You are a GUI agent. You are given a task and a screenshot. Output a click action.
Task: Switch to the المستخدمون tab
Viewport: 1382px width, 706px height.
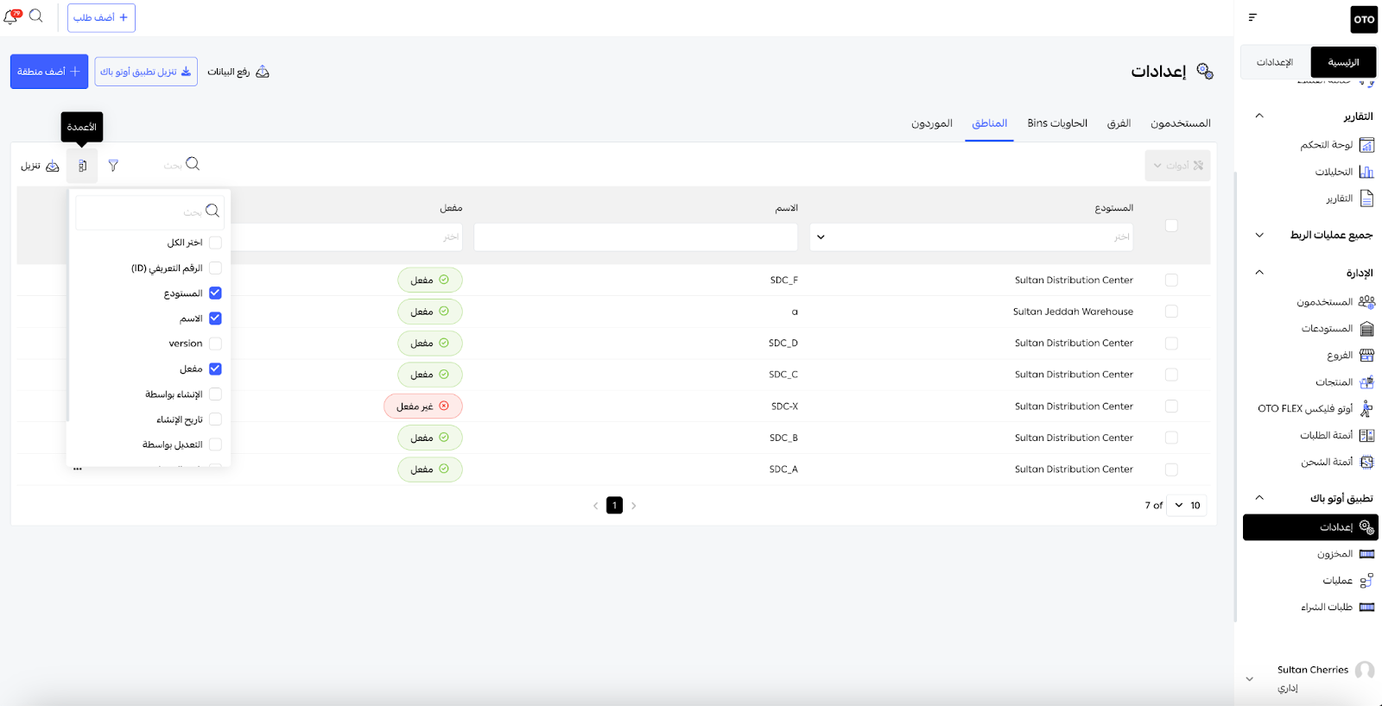[1180, 123]
